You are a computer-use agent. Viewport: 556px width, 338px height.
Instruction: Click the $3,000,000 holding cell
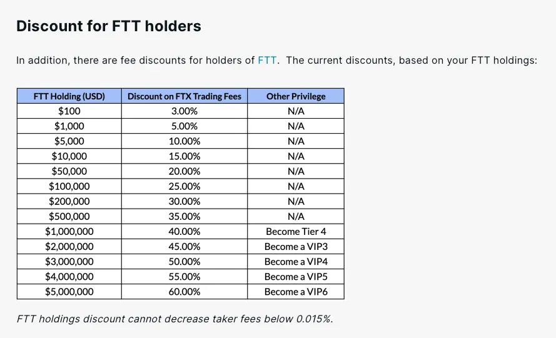69,262
